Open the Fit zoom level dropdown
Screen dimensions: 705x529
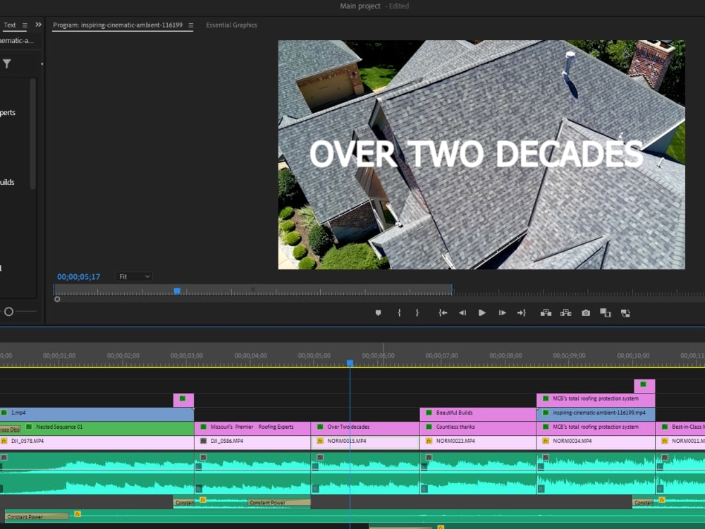coord(134,276)
